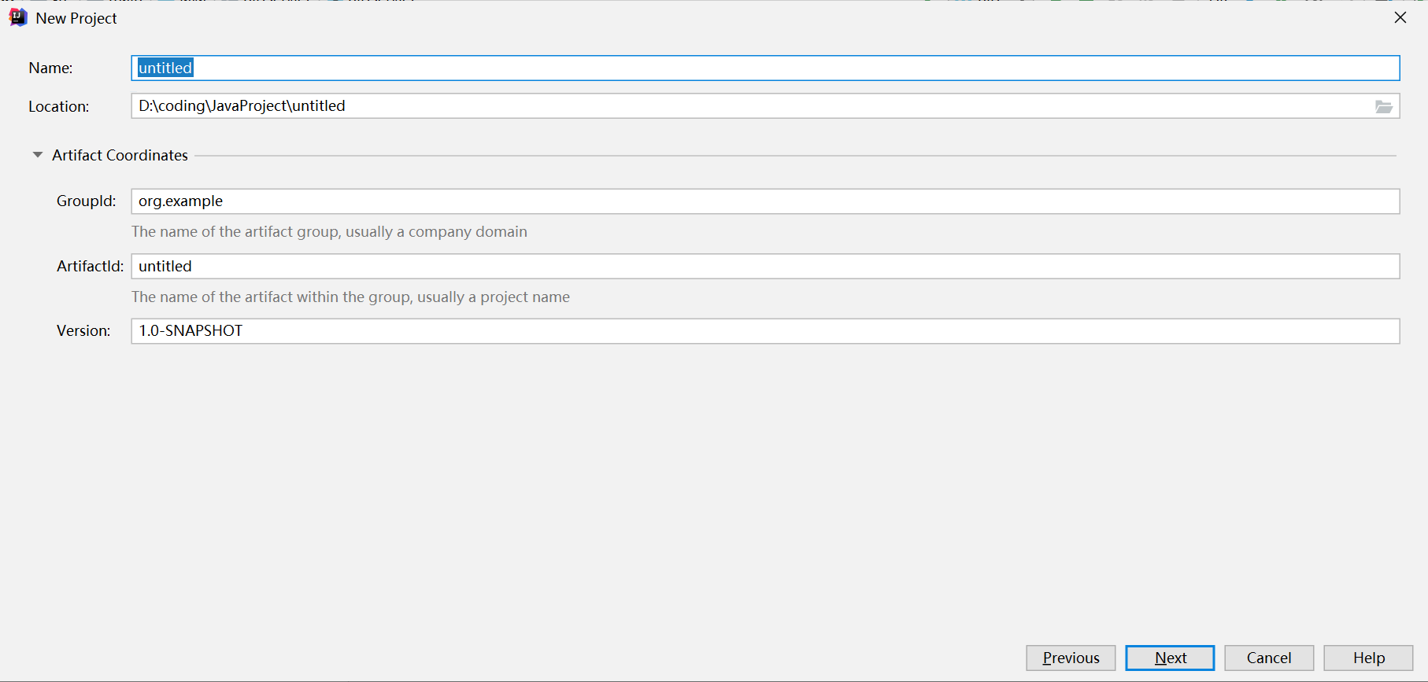Click the Version field with 1.0-SNAPSHOT

(764, 331)
